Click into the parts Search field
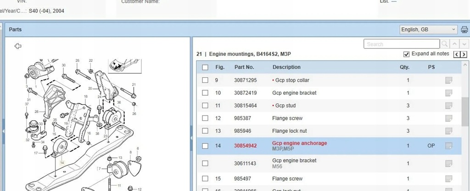470x191 pixels. (x=401, y=44)
